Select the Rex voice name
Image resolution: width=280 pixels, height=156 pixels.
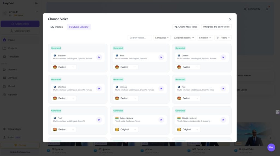tap(183, 87)
